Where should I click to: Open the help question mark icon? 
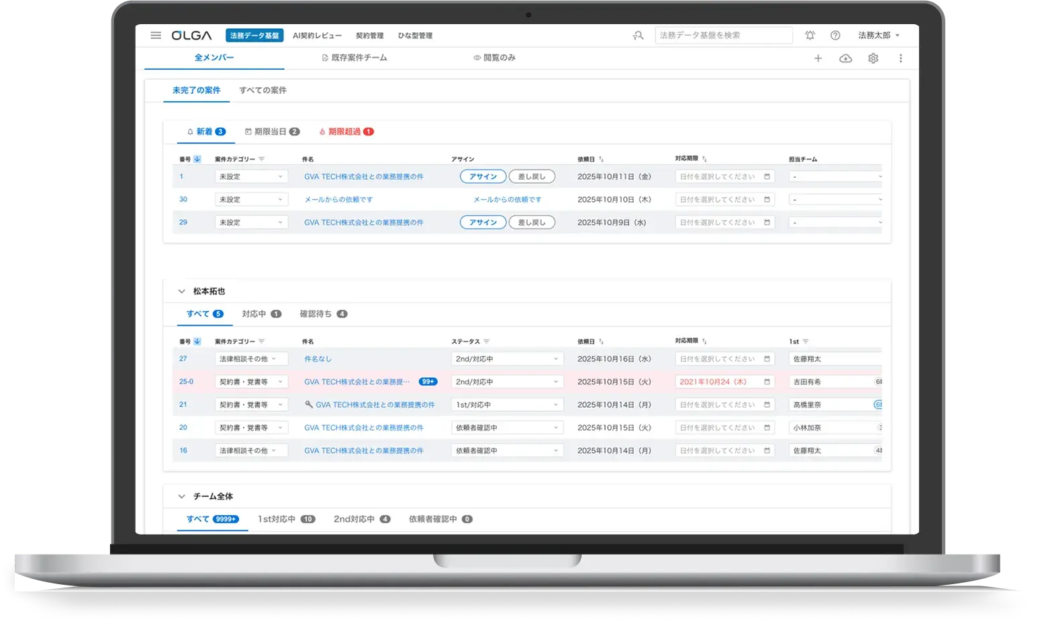point(835,36)
